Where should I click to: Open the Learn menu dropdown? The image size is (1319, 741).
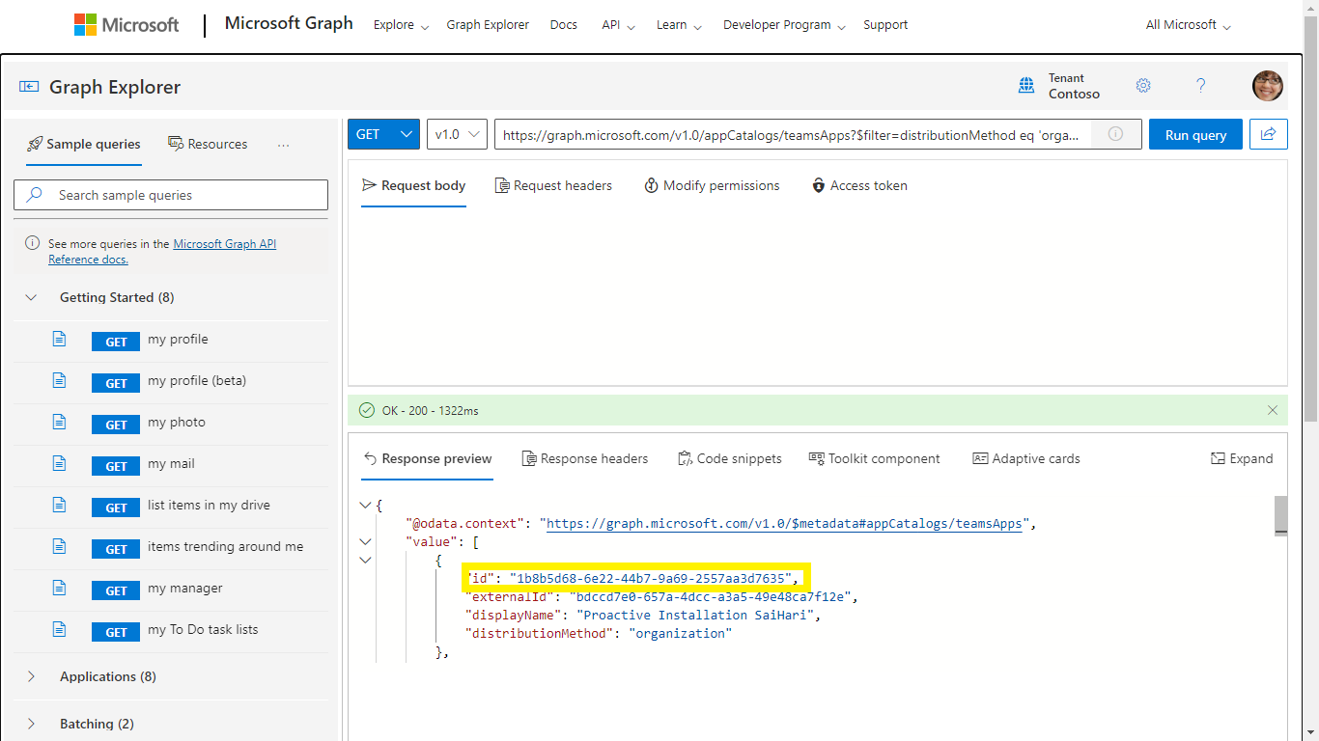(679, 25)
